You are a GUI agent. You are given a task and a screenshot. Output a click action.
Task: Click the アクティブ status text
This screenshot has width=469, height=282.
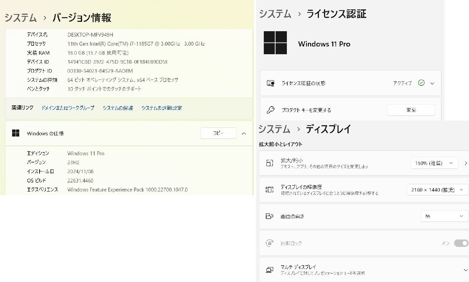pos(402,83)
